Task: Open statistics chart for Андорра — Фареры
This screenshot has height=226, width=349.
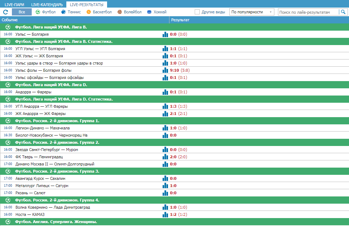Action: (x=165, y=92)
